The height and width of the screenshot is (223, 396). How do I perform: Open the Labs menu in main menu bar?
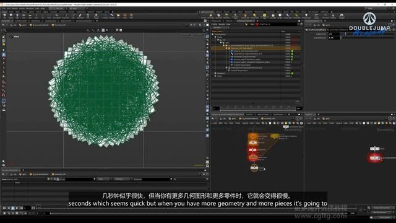tap(37, 8)
